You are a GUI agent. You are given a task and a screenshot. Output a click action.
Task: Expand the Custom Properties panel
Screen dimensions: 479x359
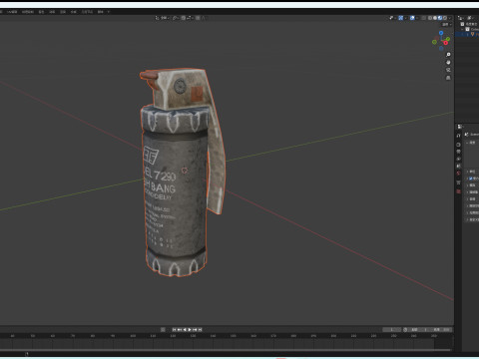(x=467, y=219)
